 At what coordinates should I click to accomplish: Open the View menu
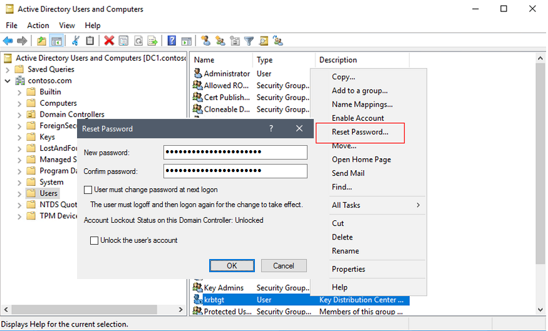[67, 26]
